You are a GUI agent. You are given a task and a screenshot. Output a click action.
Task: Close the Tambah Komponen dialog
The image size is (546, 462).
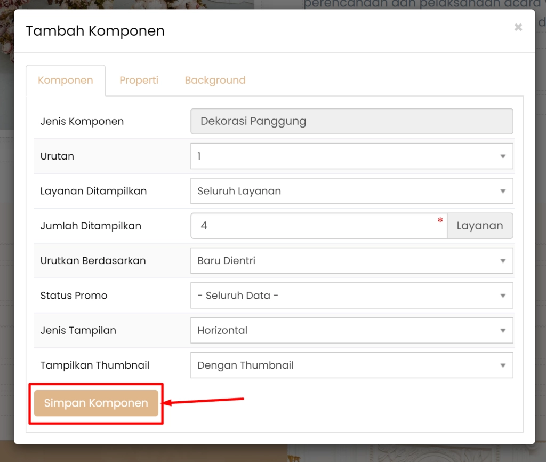pos(518,27)
